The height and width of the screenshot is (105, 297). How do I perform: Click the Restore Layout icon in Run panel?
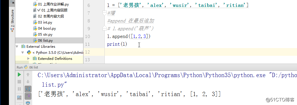click(19, 98)
